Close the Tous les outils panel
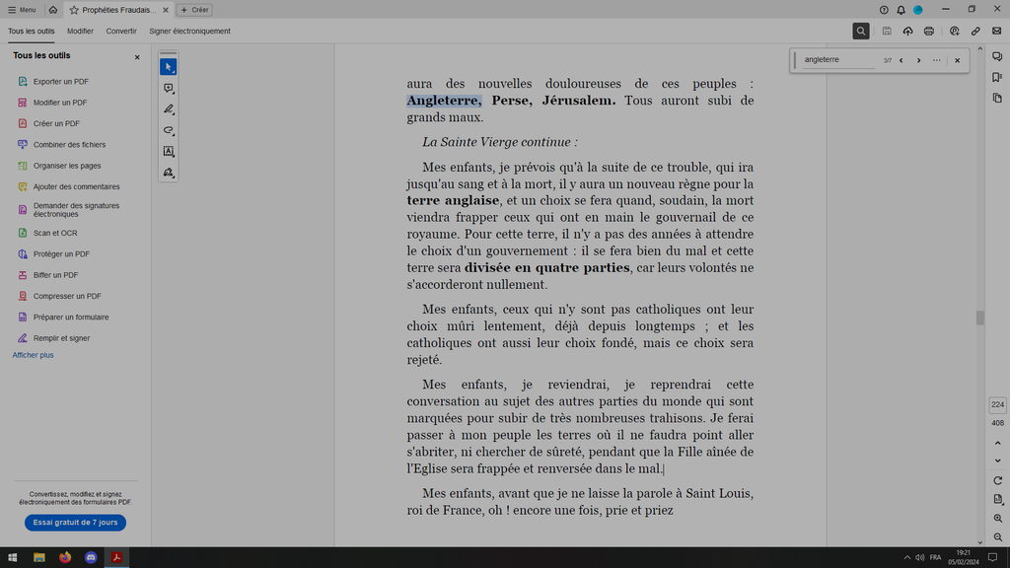The height and width of the screenshot is (568, 1010). click(136, 57)
